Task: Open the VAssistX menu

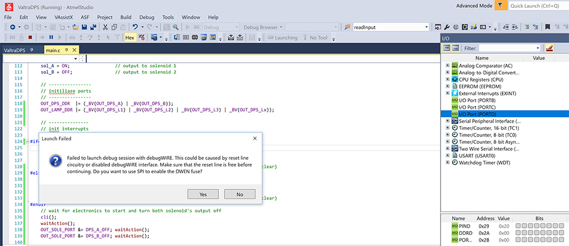Action: click(x=62, y=17)
